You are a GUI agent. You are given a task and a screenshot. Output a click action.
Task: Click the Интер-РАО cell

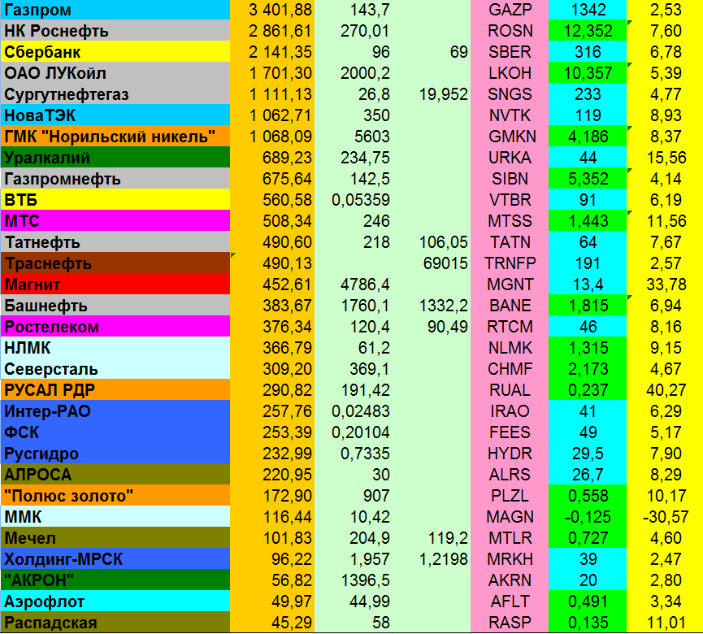point(115,411)
